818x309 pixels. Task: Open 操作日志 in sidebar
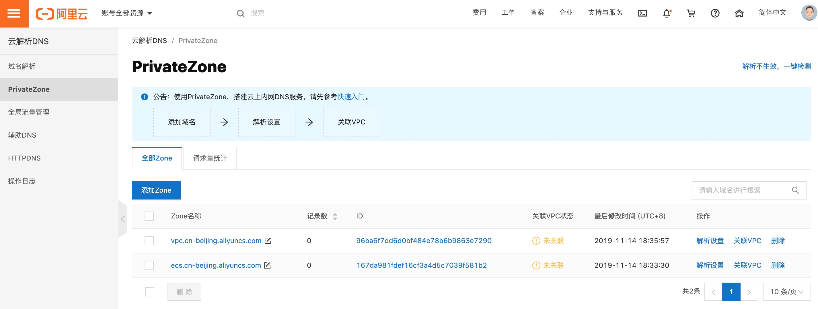(59, 181)
